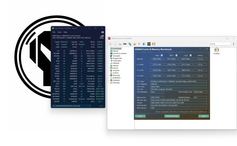
Task: Click the Memory Write value 92537 MB/s
Action: pos(172,59)
